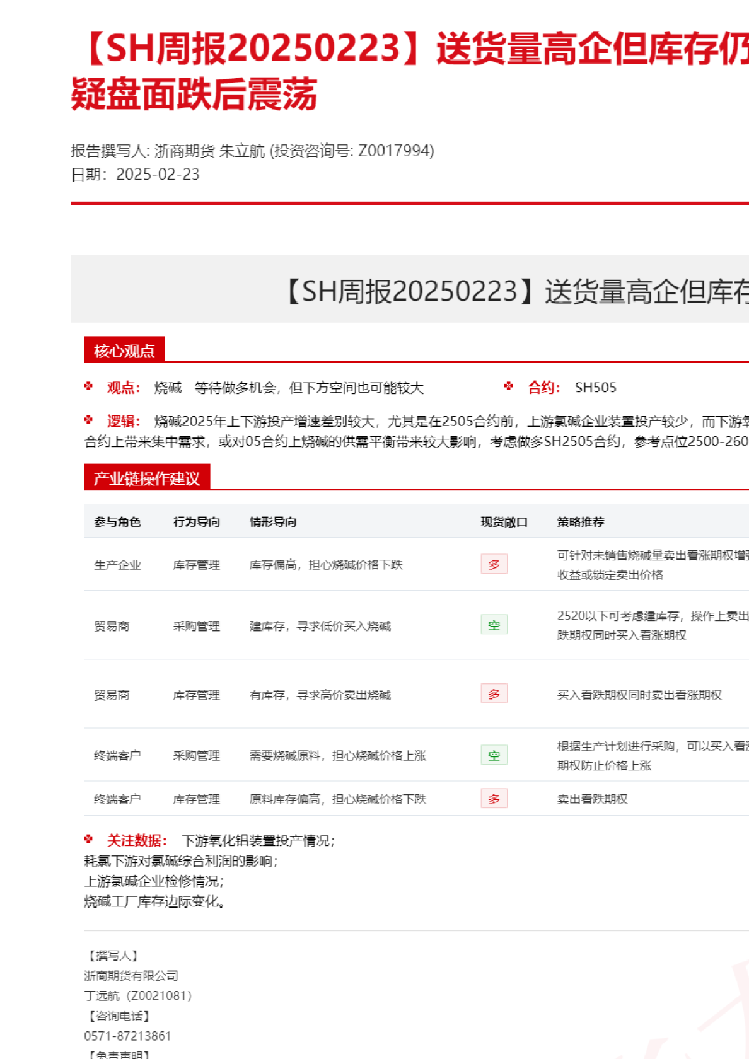749x1059 pixels.
Task: Click the 多 badge in the 贸易商 库存管理 row
Action: 494,694
